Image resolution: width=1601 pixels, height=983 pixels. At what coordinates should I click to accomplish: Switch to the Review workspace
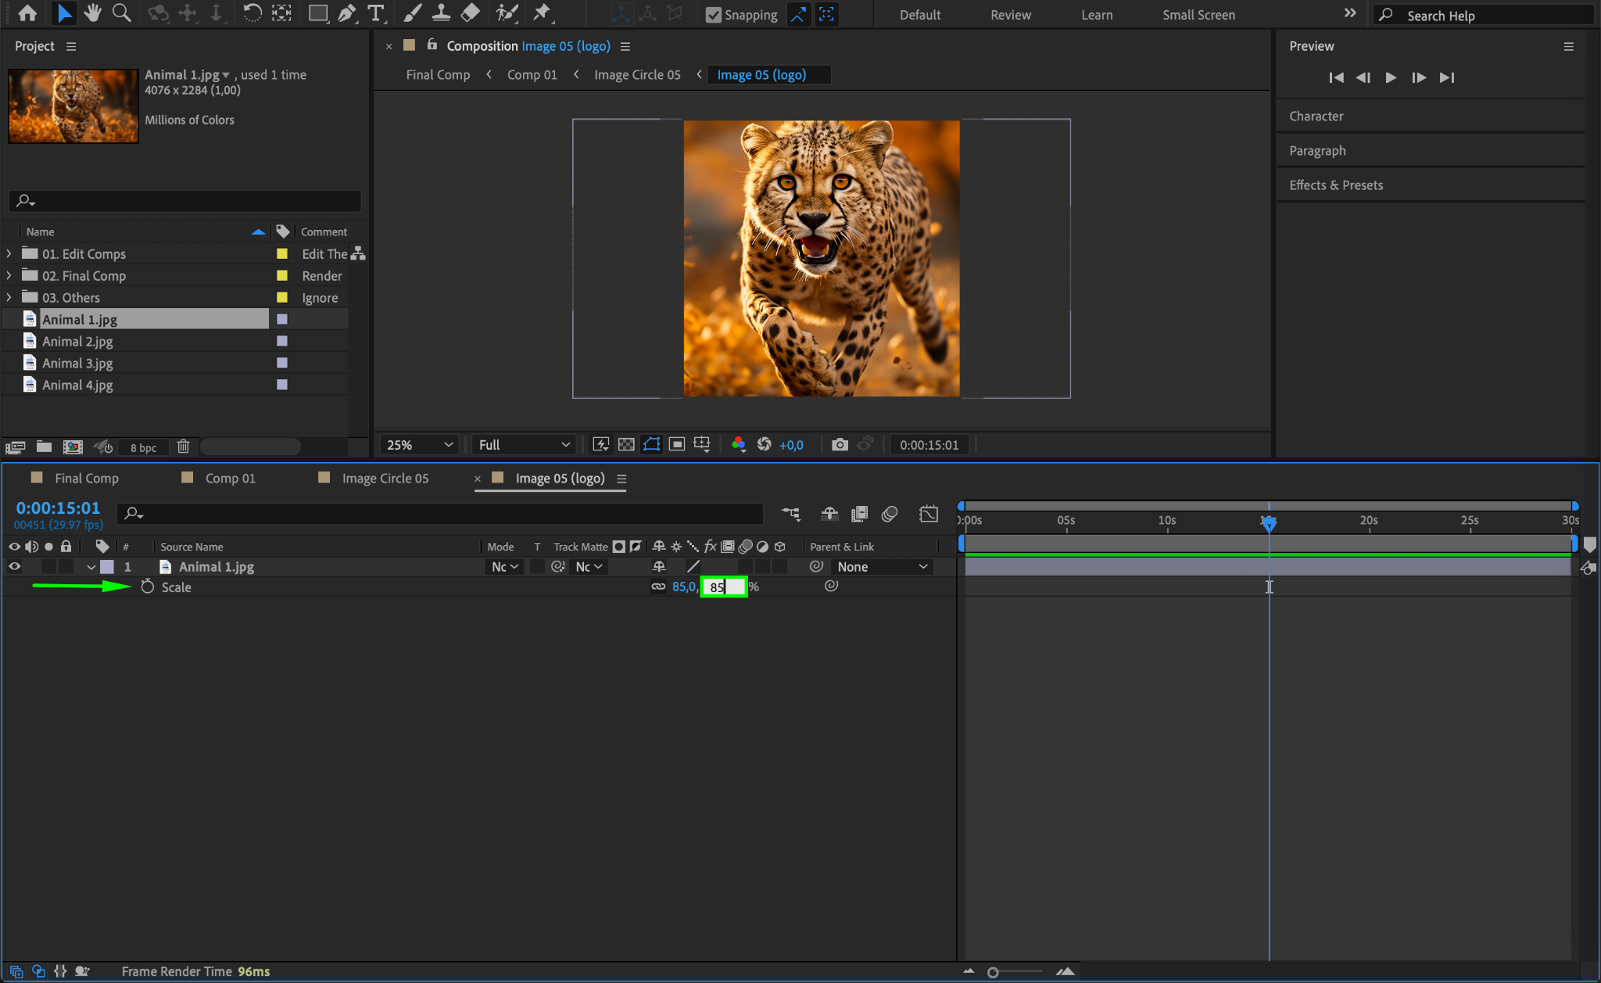coord(1010,15)
